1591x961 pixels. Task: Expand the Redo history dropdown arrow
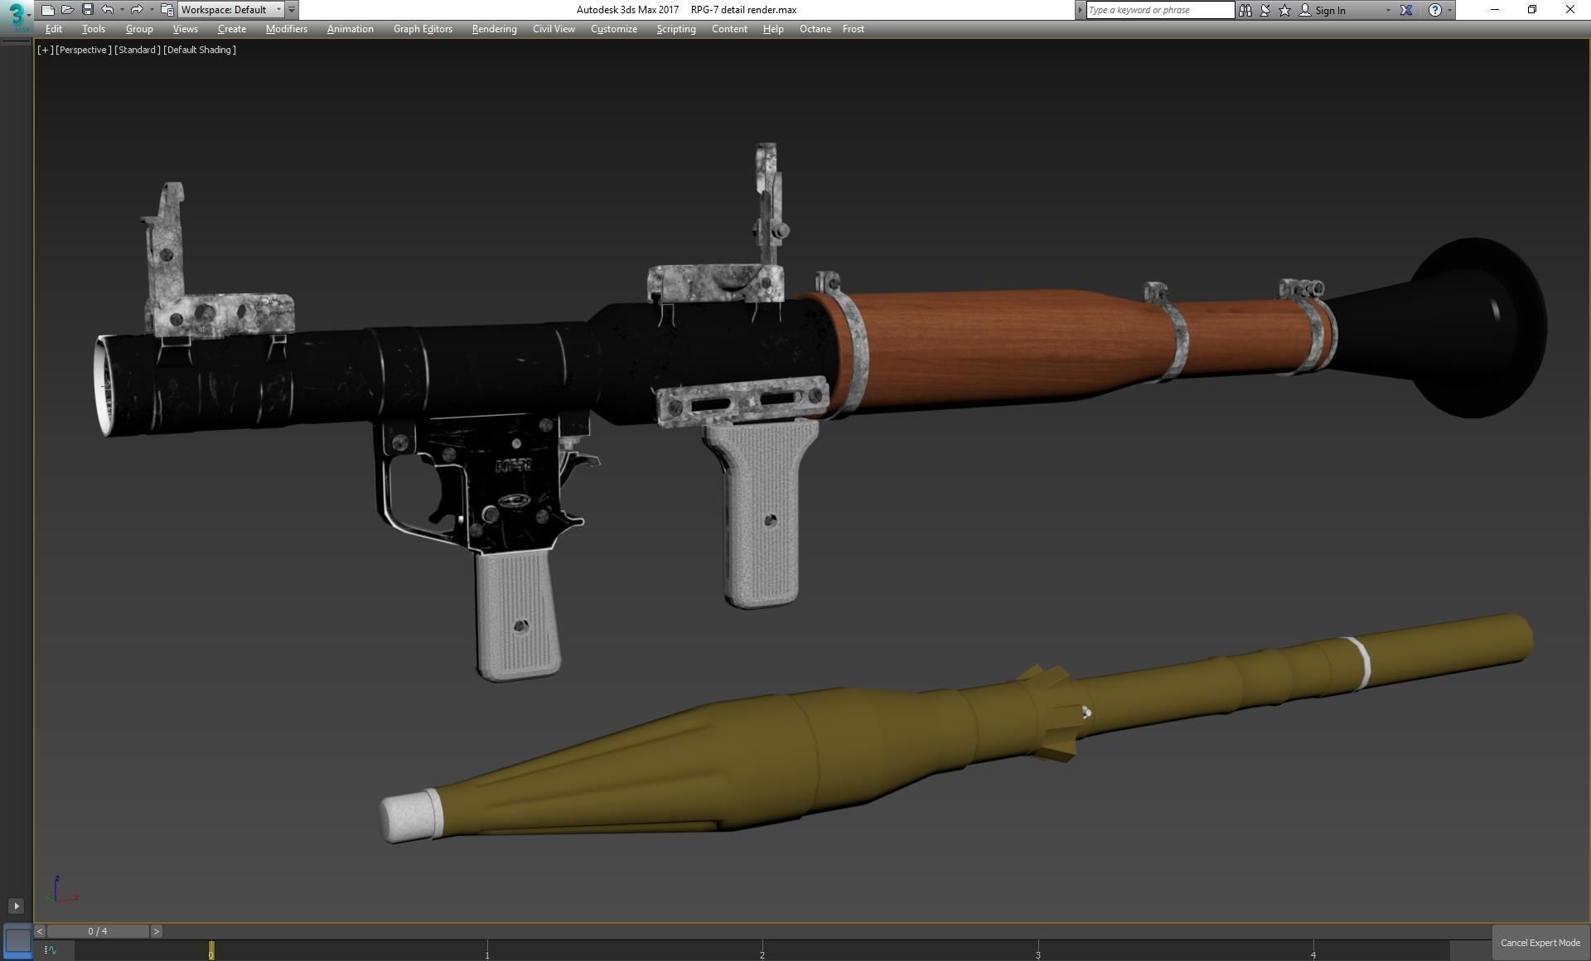(152, 10)
